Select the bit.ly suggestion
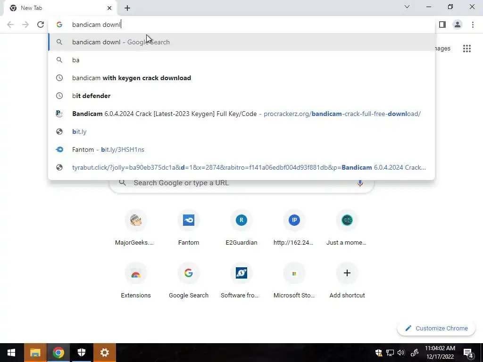Viewport: 483px width, 362px height. (241, 132)
